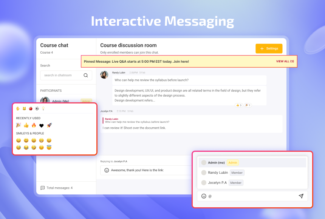This screenshot has height=219, width=325.
Task: Pick the squinting laughing face emoji
Action: [x=49, y=140]
